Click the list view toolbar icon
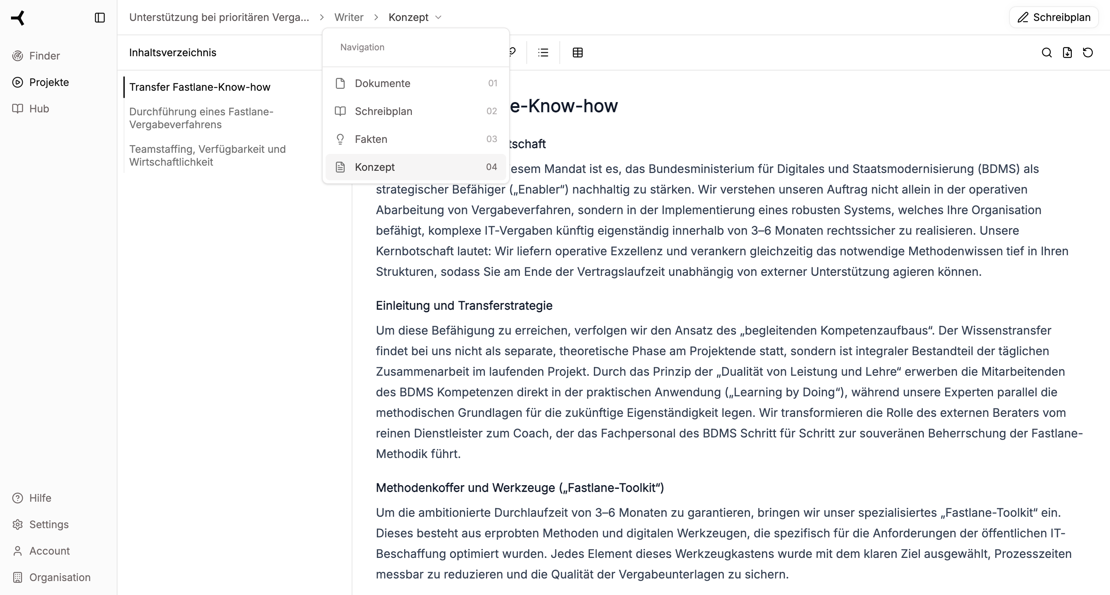The height and width of the screenshot is (595, 1110). pos(543,53)
